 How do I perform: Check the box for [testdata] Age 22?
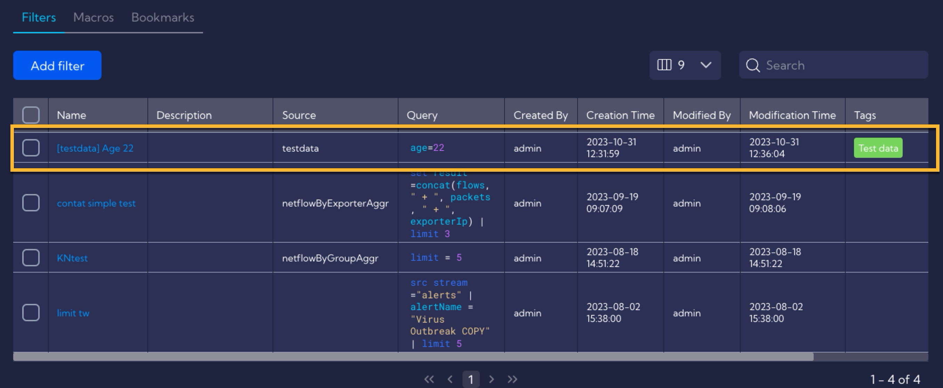pyautogui.click(x=31, y=148)
